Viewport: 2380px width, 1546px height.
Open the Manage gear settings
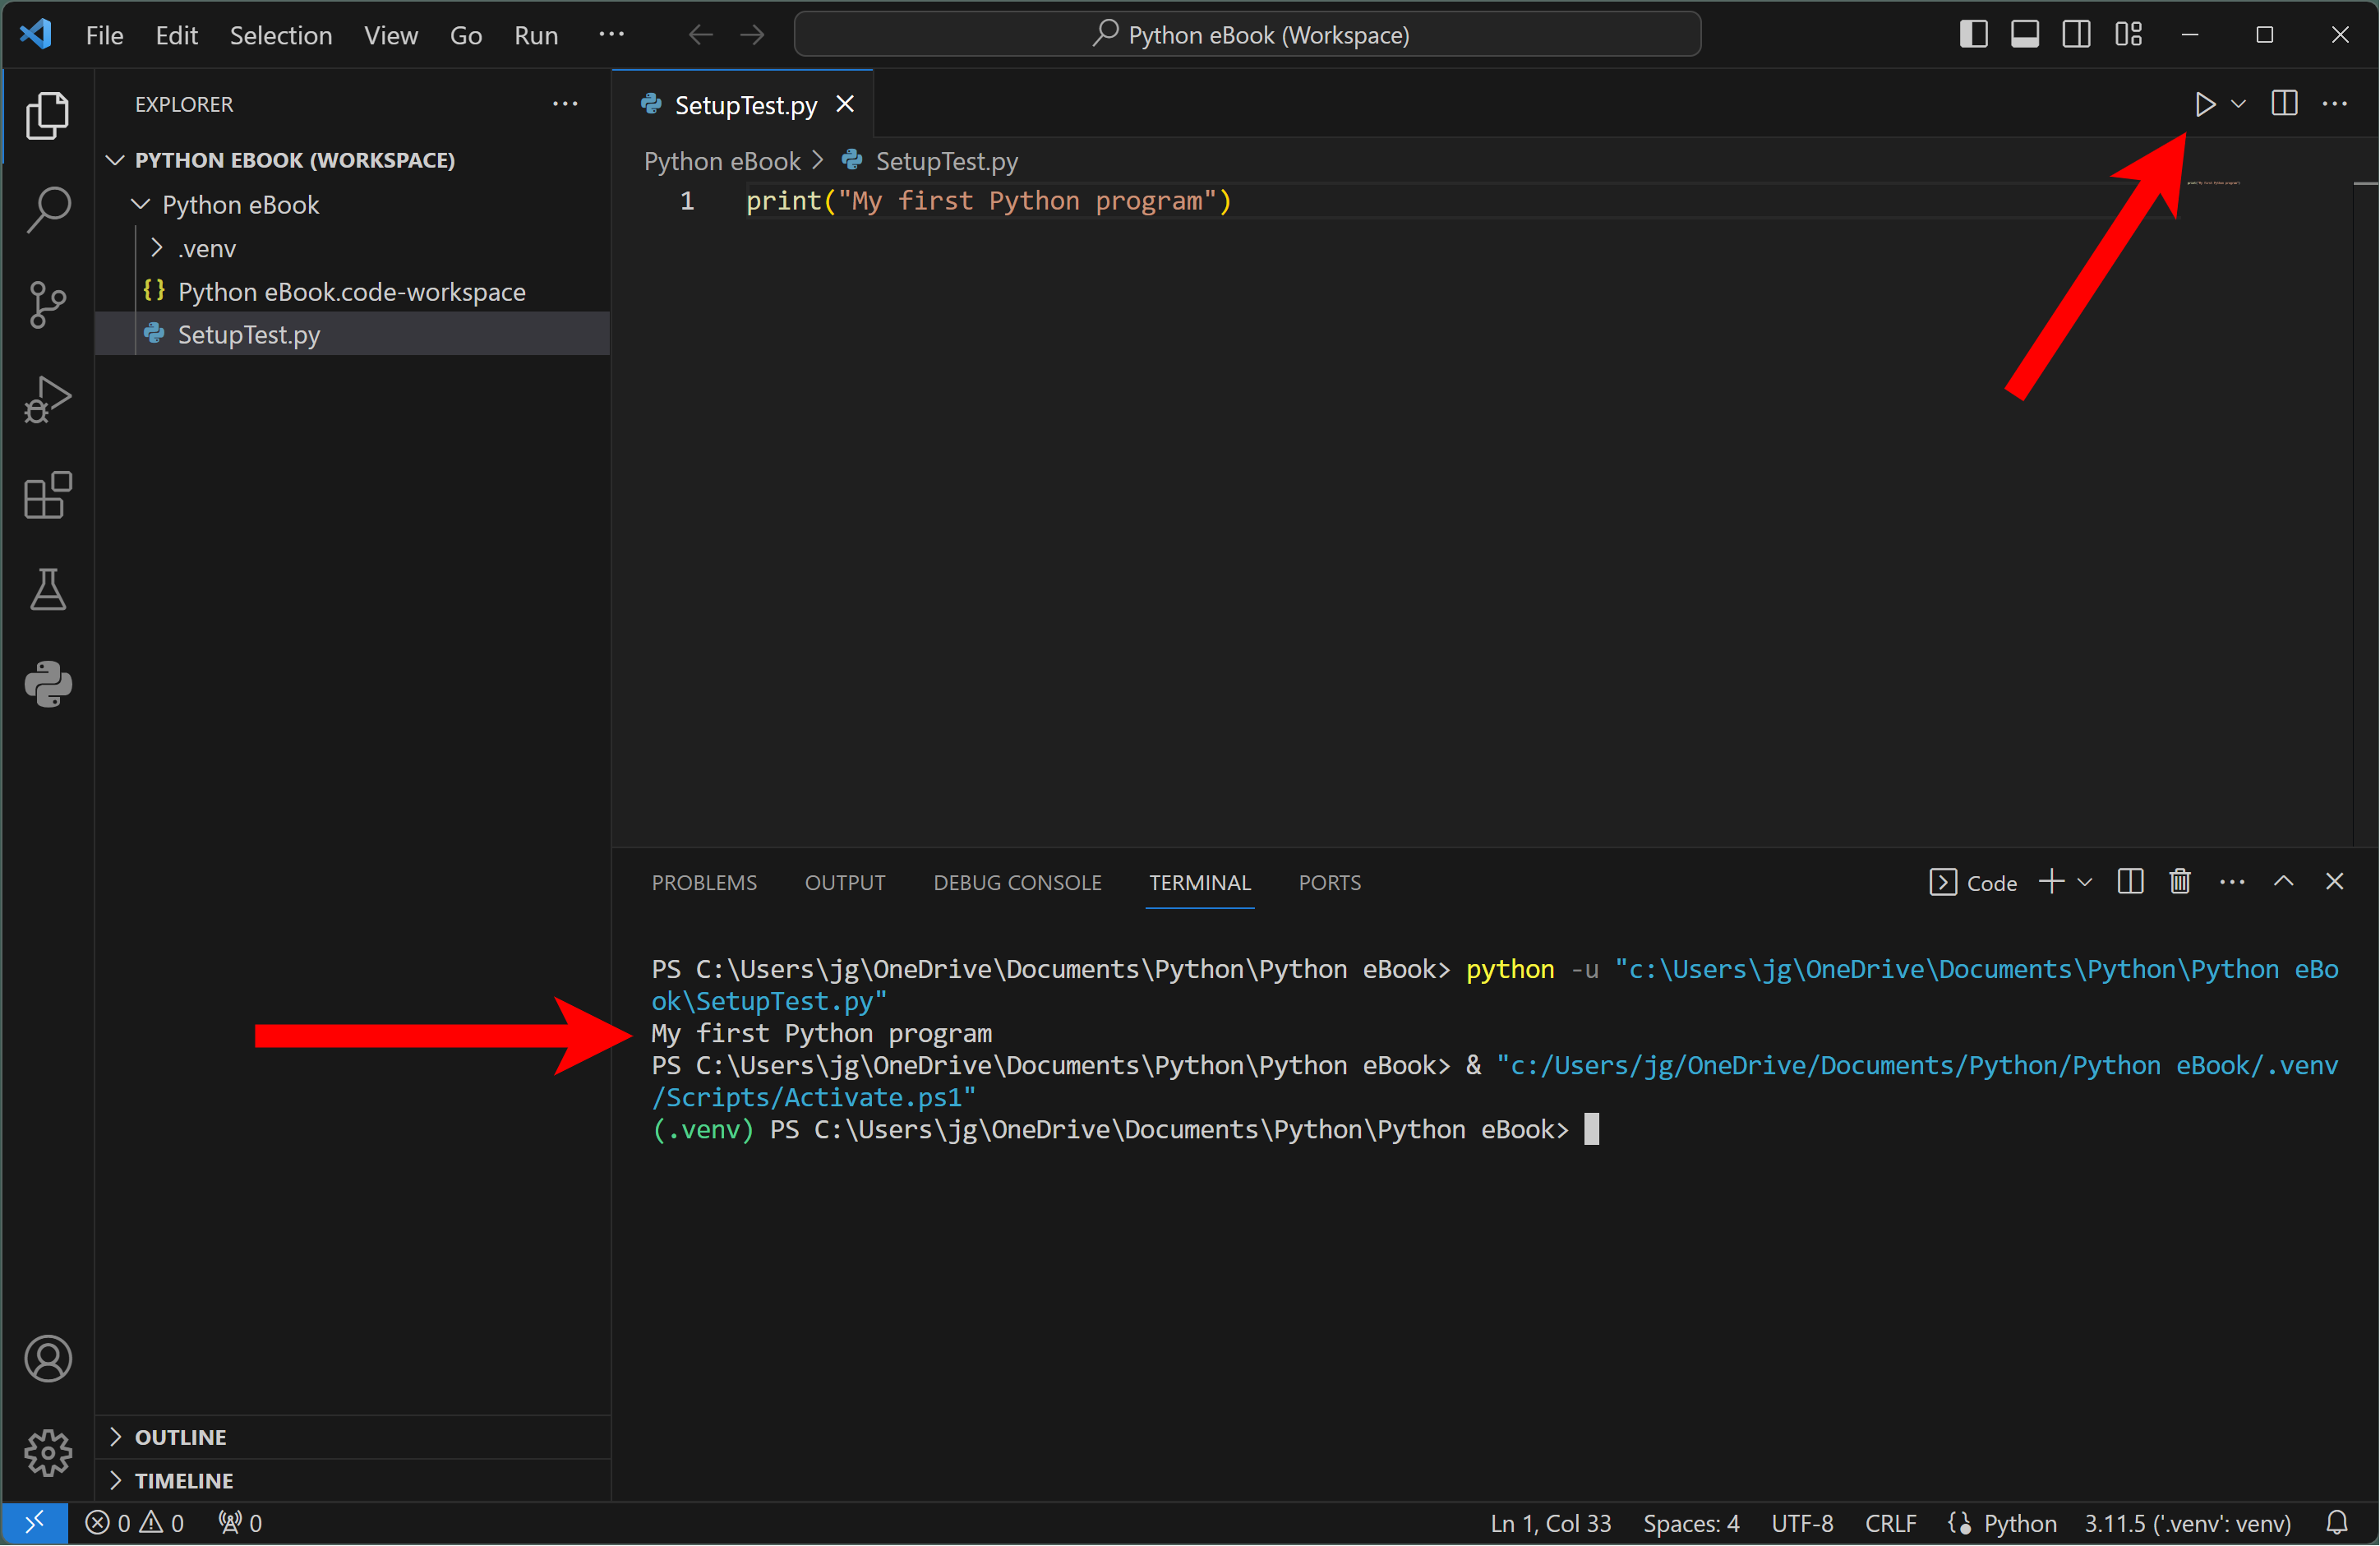click(x=47, y=1452)
